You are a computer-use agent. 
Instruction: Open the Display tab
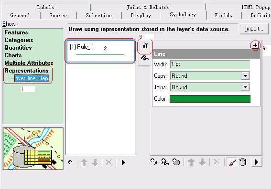tap(141, 15)
